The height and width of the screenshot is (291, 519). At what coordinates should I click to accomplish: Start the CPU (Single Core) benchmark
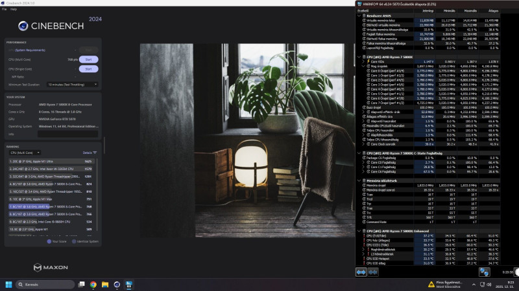point(88,69)
